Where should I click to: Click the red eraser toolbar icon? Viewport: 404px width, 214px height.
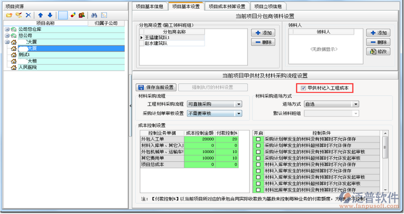click(x=73, y=15)
